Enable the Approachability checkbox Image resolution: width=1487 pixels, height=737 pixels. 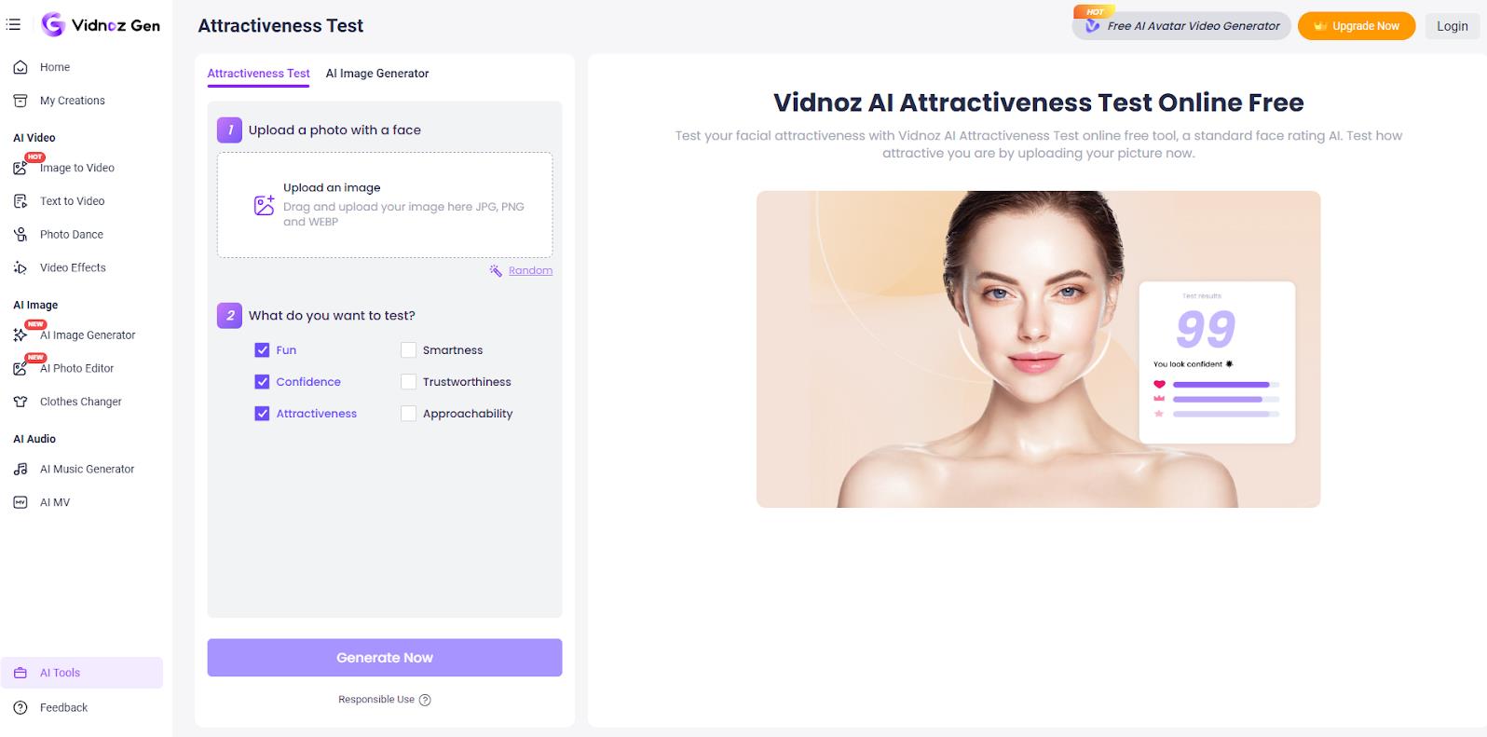click(408, 414)
